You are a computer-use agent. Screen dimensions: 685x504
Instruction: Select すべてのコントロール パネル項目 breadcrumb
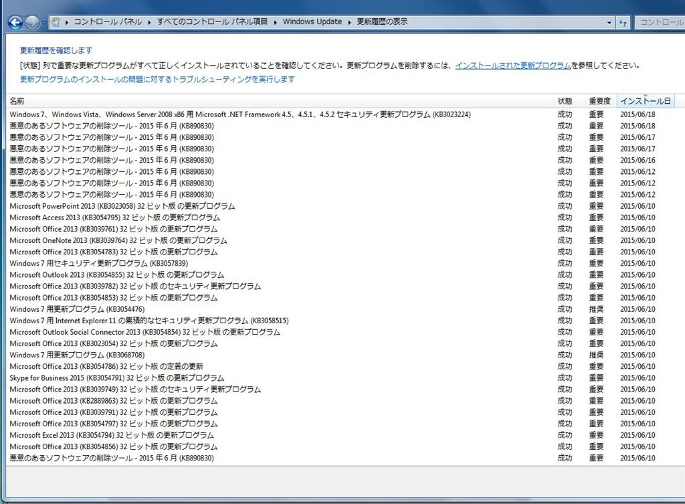[x=212, y=21]
